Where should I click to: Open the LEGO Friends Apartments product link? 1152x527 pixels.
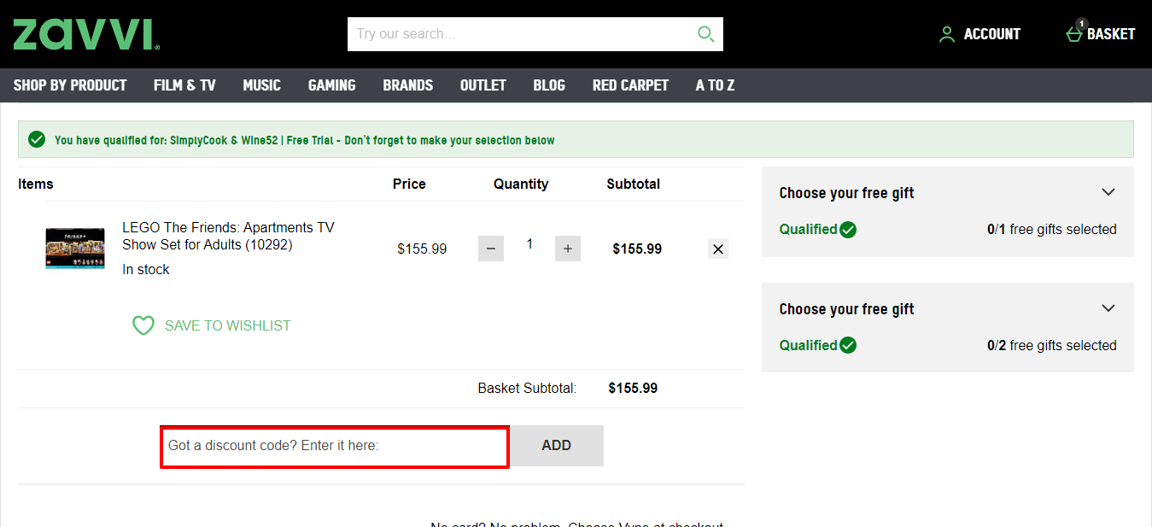(x=228, y=236)
